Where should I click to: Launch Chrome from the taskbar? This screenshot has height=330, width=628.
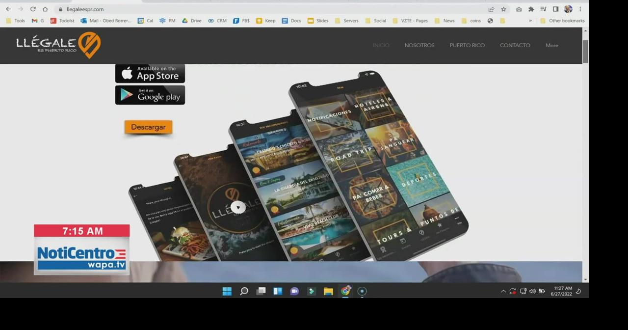click(345, 291)
